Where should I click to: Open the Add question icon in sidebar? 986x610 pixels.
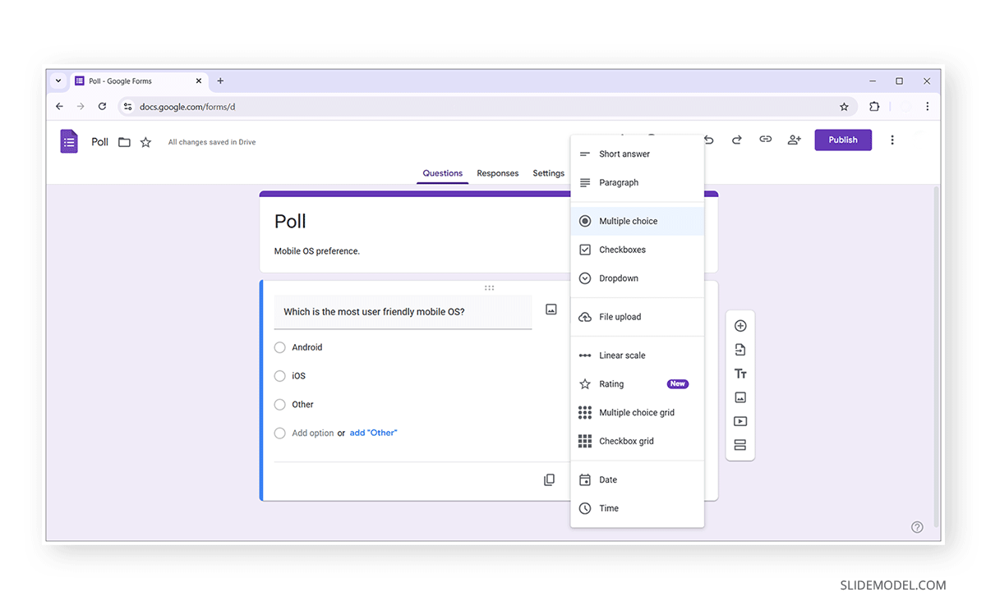click(x=740, y=325)
